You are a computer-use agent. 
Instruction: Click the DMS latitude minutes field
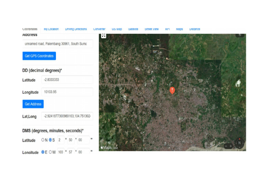tap(71, 140)
